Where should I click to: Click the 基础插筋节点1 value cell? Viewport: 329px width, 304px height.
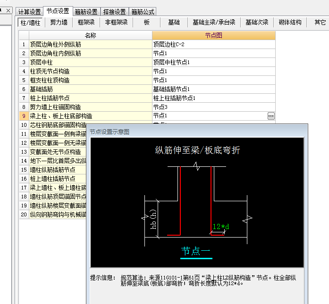[x=214, y=89]
